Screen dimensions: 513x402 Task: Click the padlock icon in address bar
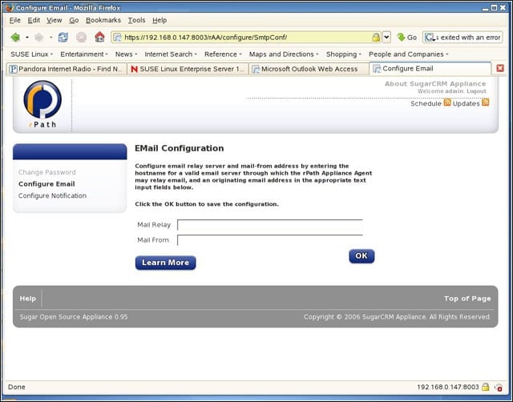pos(376,38)
